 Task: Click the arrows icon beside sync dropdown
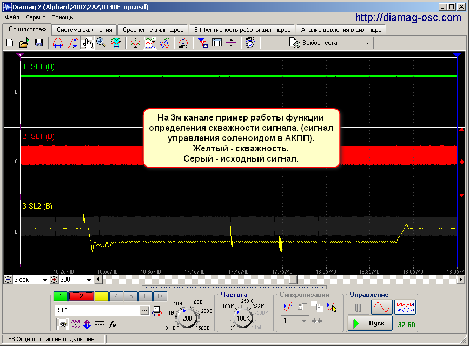317,321
